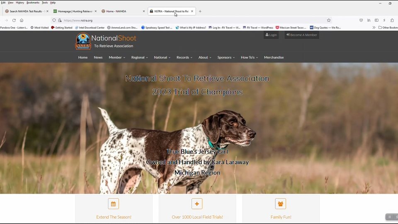Expand the Sponsors dropdown menu
Image resolution: width=398 pixels, height=224 pixels.
pyautogui.click(x=226, y=57)
